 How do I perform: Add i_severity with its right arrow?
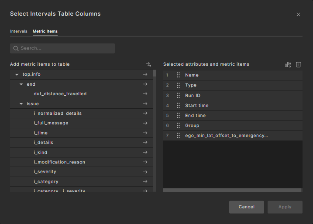145,172
